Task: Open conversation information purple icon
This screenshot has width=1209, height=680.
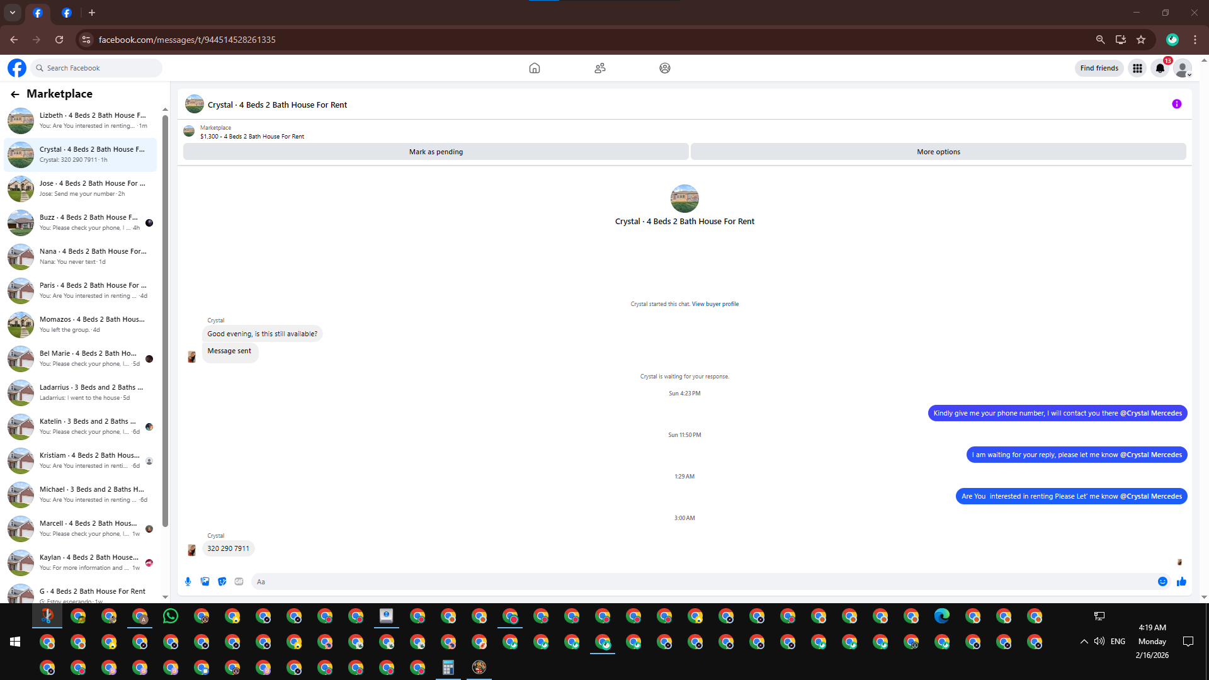Action: [x=1176, y=105]
